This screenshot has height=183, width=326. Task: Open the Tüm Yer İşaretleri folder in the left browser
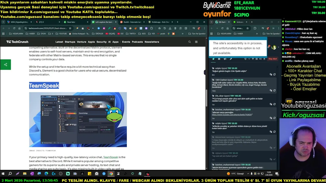tap(197, 34)
